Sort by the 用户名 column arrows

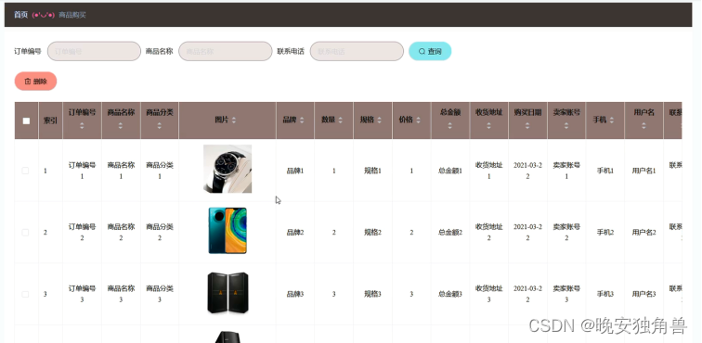click(x=643, y=126)
